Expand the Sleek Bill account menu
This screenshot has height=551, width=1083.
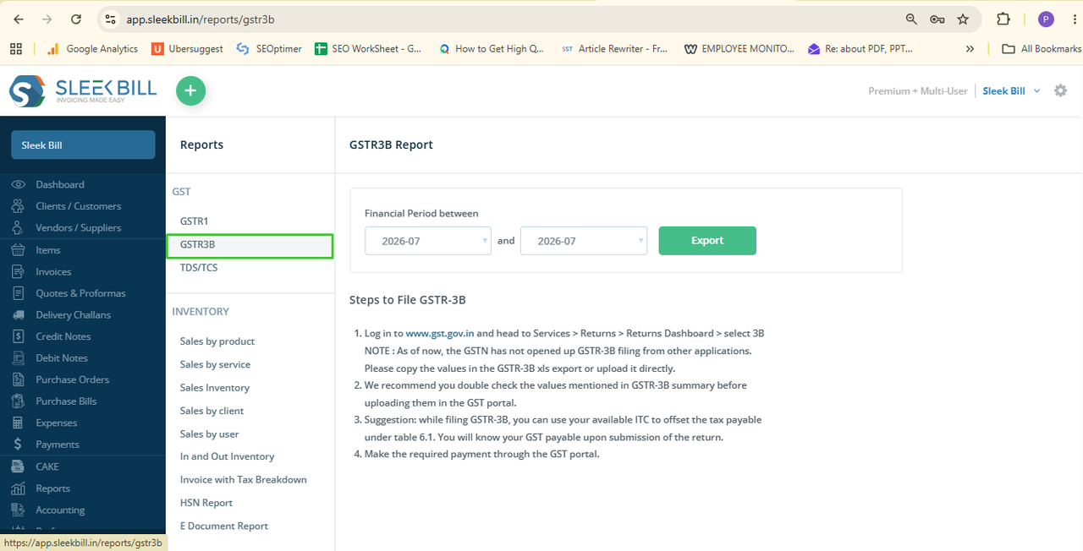[x=1011, y=91]
